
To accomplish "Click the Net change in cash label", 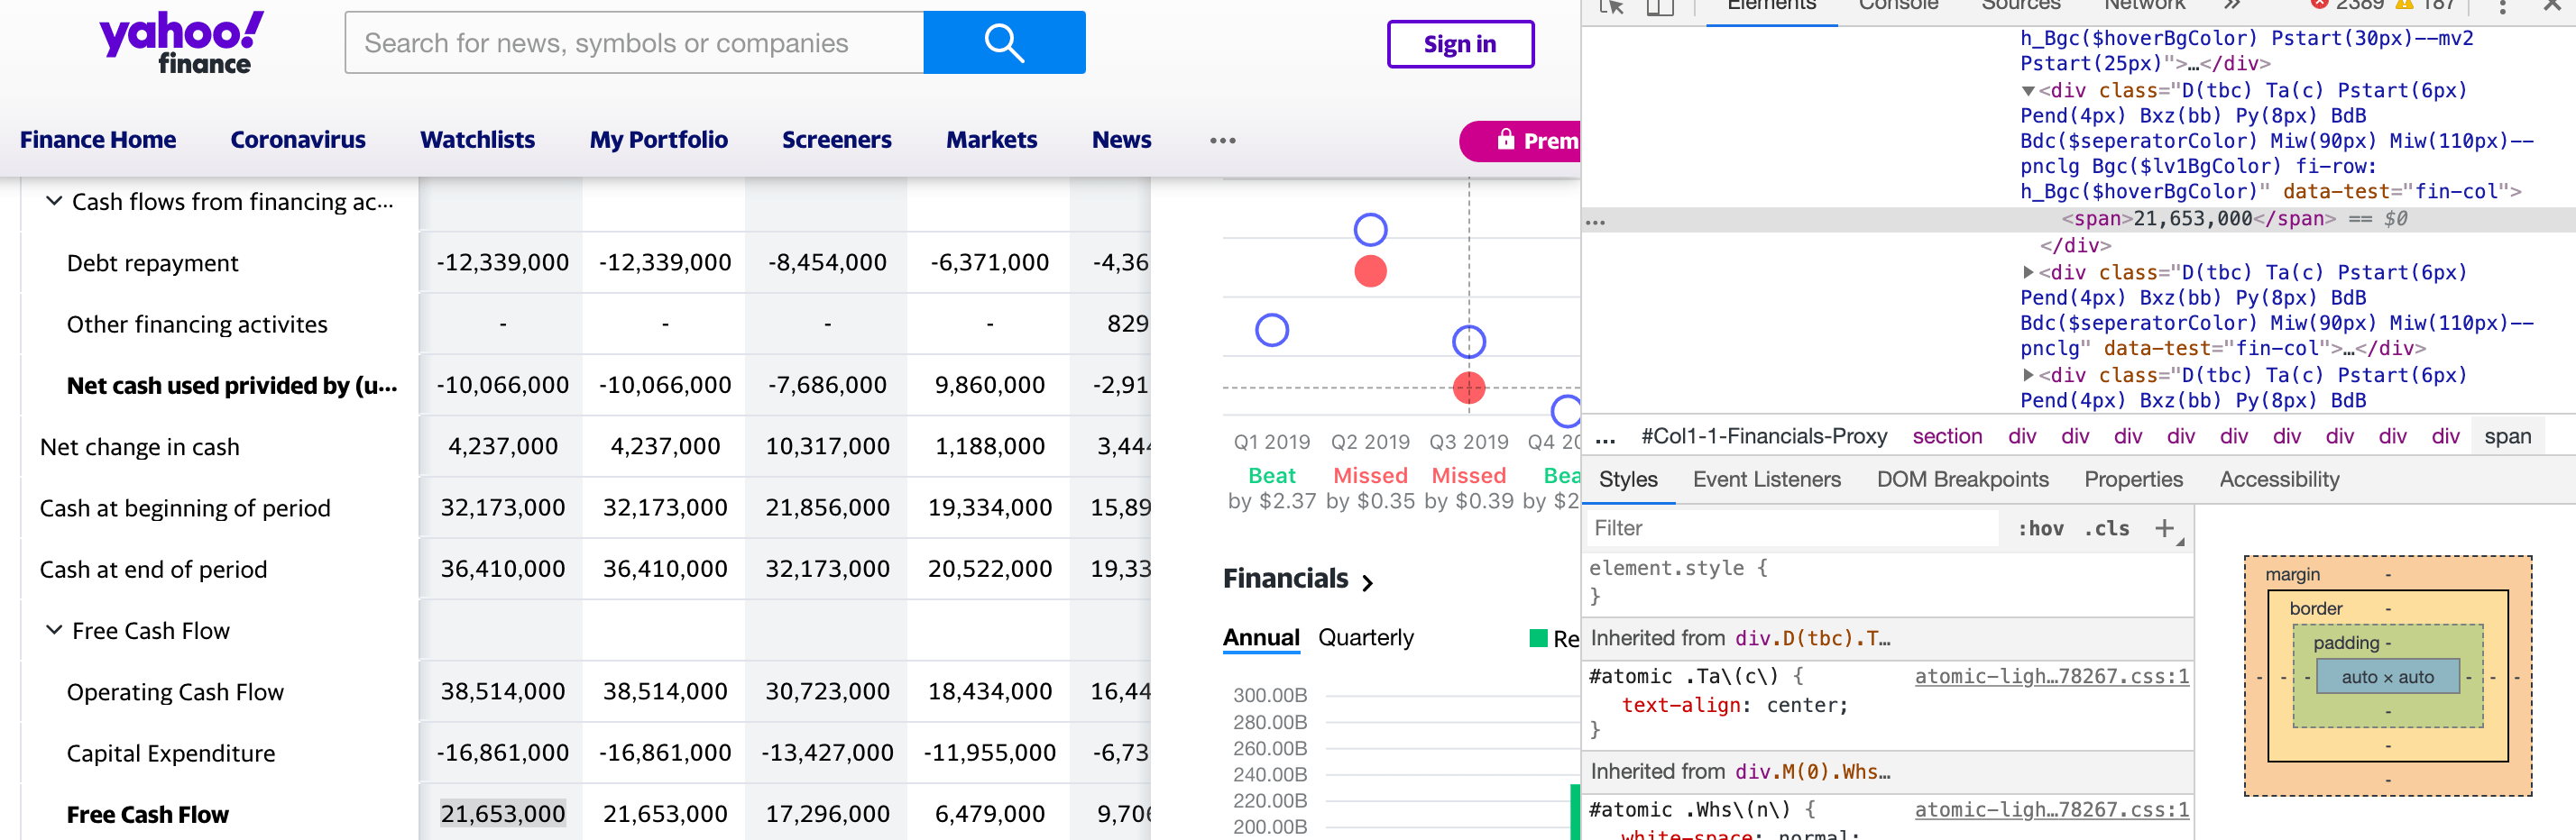I will click(139, 447).
